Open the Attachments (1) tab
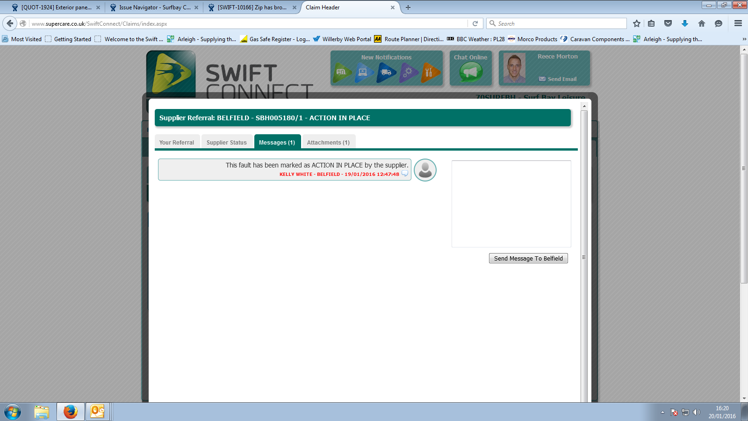The width and height of the screenshot is (748, 421). (328, 142)
